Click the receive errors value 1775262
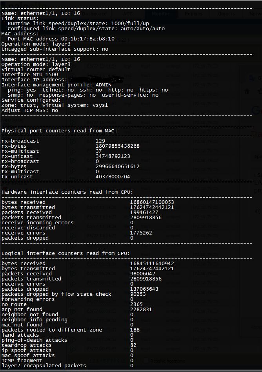262x372 pixels. coord(141,233)
